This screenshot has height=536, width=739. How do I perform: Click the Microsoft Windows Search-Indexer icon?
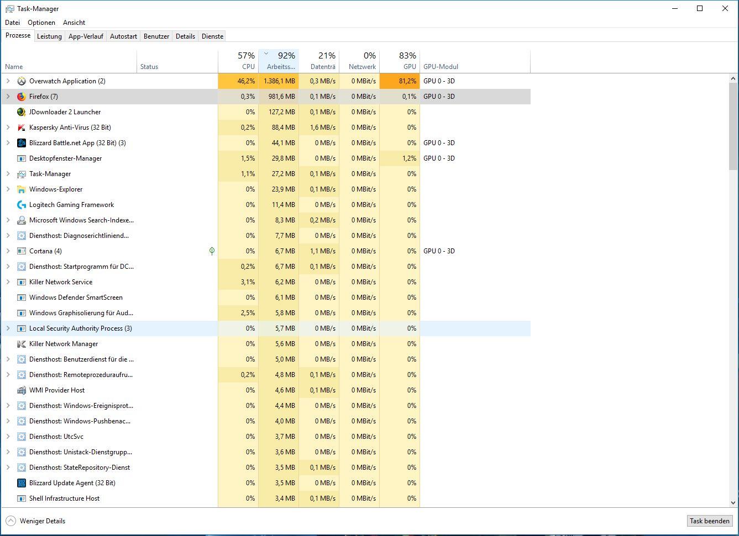(x=21, y=220)
